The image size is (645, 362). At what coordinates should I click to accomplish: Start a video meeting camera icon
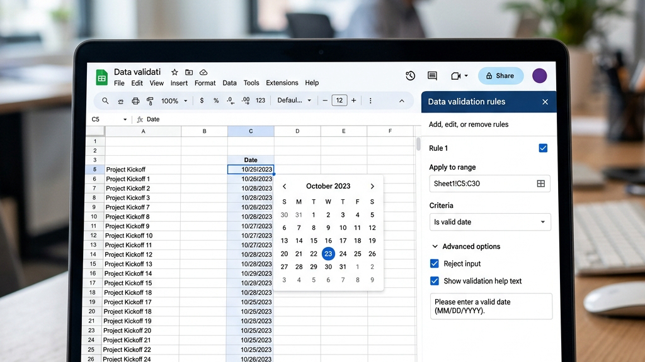point(455,76)
